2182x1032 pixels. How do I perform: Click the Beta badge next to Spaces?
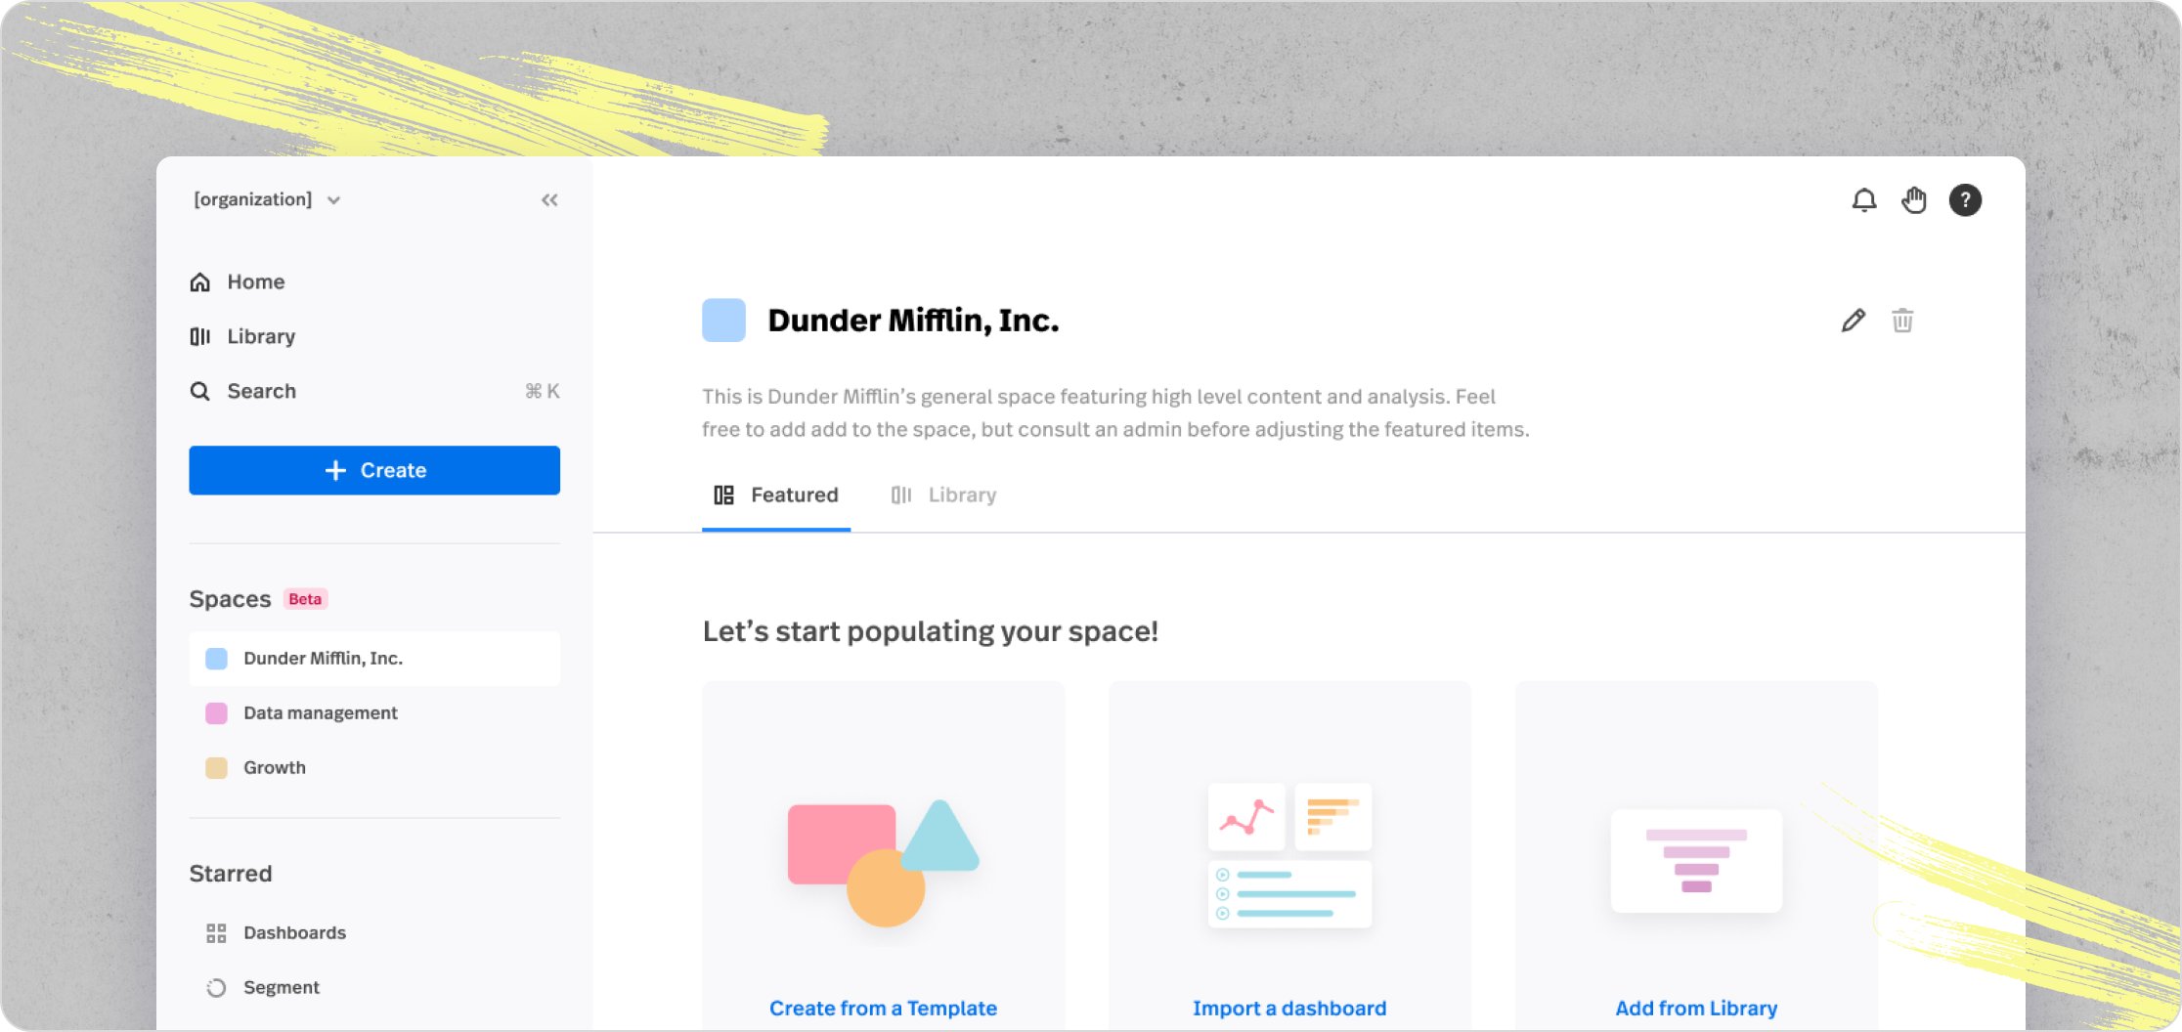pyautogui.click(x=305, y=600)
